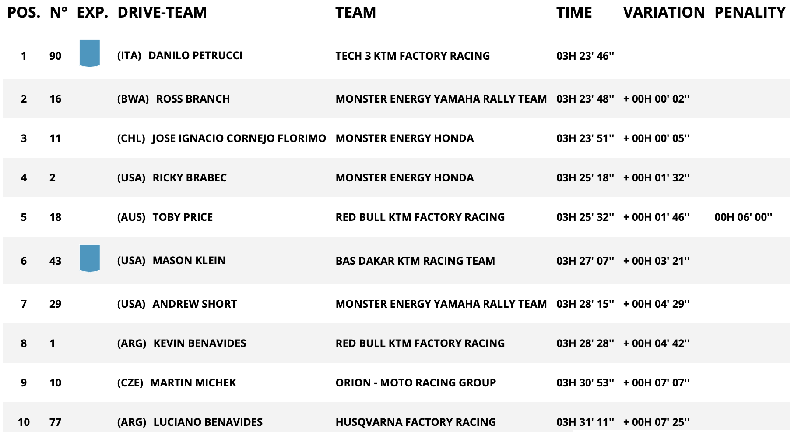Click Husqvarna Factory Racing team name
Image resolution: width=794 pixels, height=432 pixels.
click(415, 422)
